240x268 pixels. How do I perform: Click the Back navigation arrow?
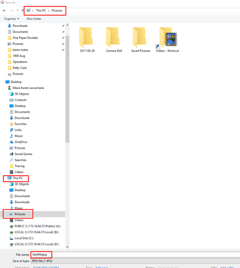4,10
